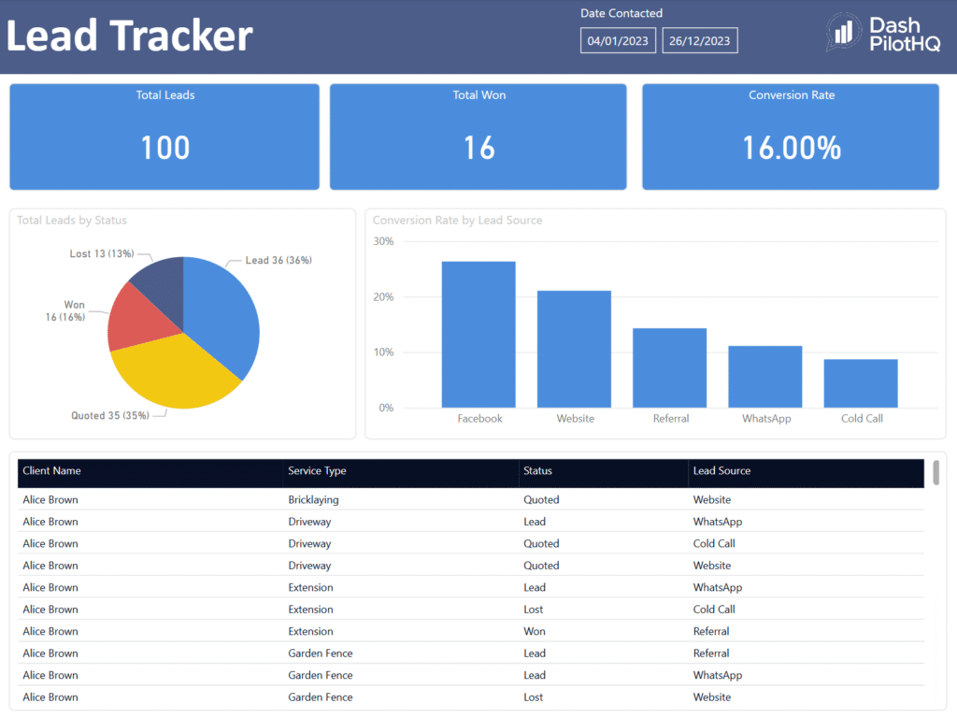
Task: Edit the start date 04/01/2023 field
Action: coord(618,41)
